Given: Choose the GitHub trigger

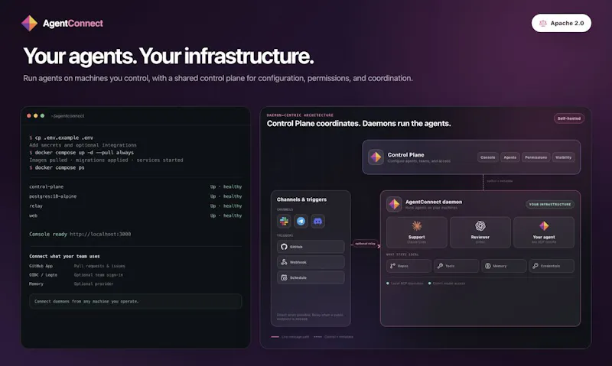Looking at the screenshot, I should coord(311,247).
